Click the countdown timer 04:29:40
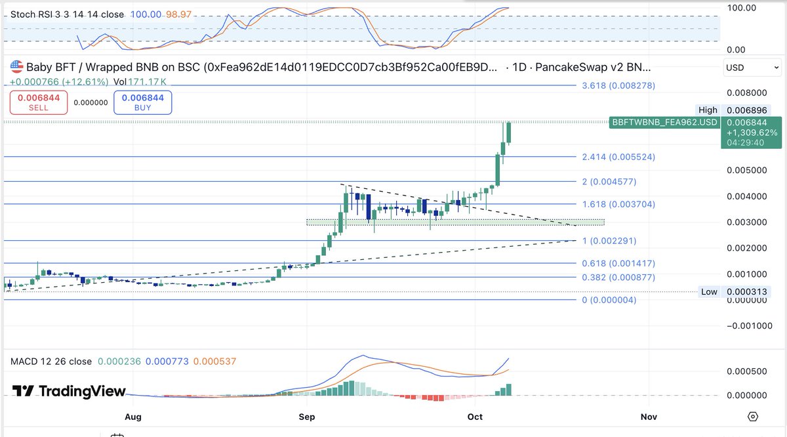The height and width of the screenshot is (437, 787). tap(744, 143)
